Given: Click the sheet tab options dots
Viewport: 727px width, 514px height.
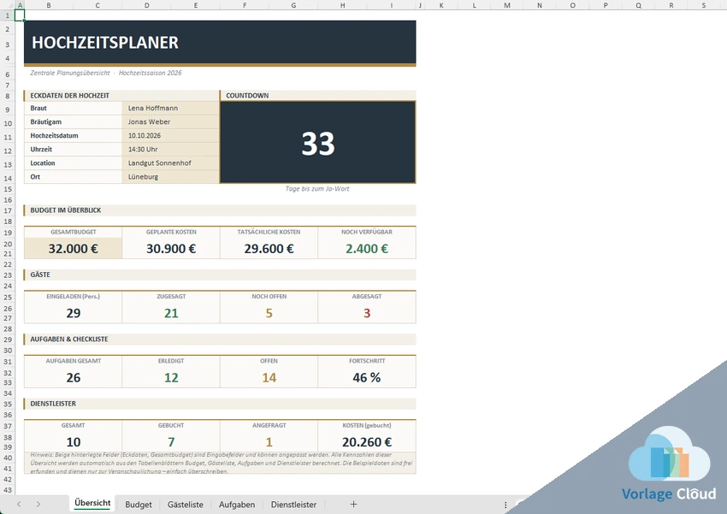Looking at the screenshot, I should pos(505,505).
